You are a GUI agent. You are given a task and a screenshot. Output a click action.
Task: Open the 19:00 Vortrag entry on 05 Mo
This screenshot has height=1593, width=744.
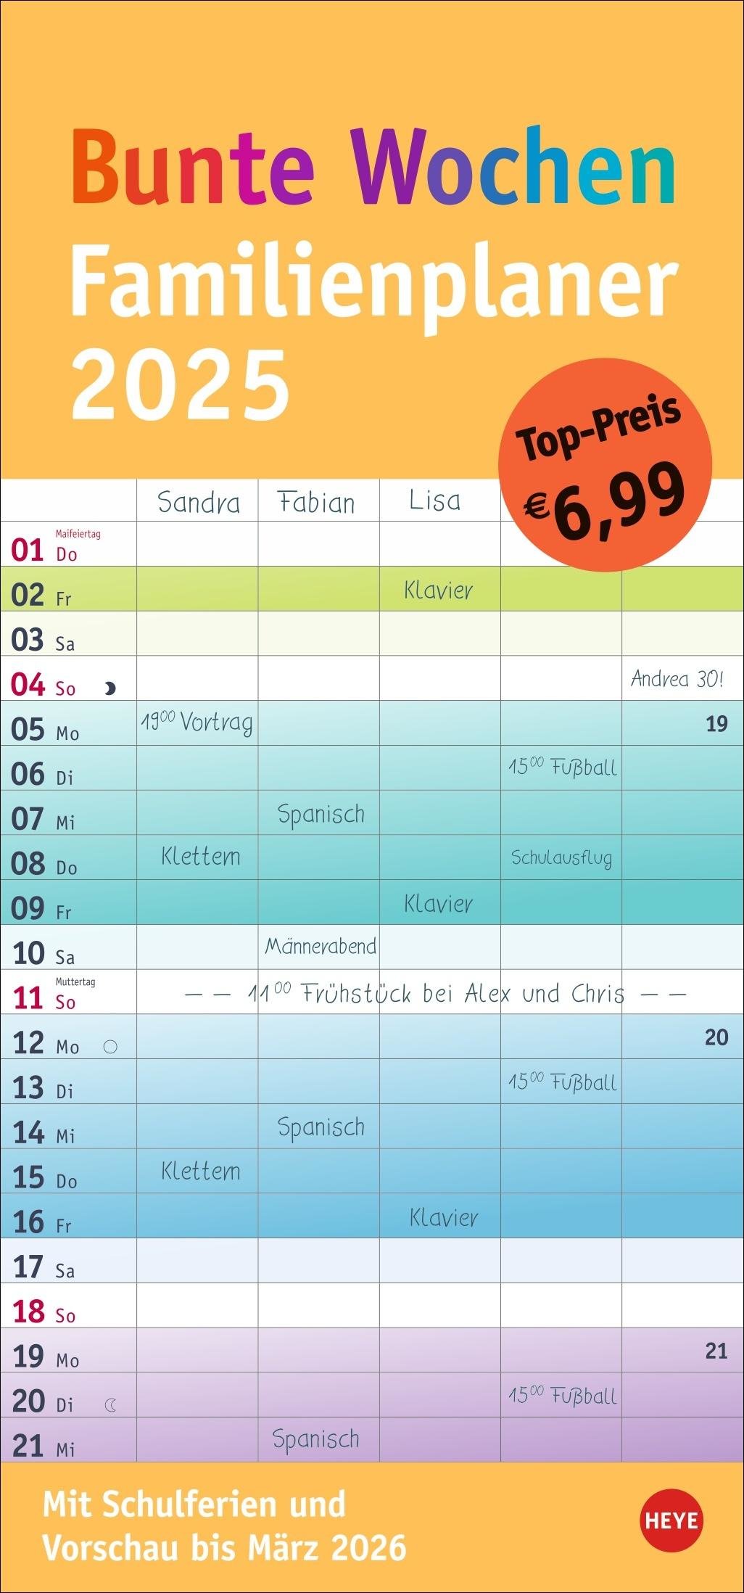pos(197,723)
